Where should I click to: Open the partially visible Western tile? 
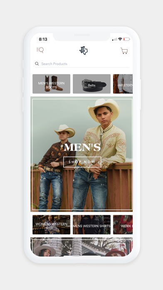click(x=123, y=84)
